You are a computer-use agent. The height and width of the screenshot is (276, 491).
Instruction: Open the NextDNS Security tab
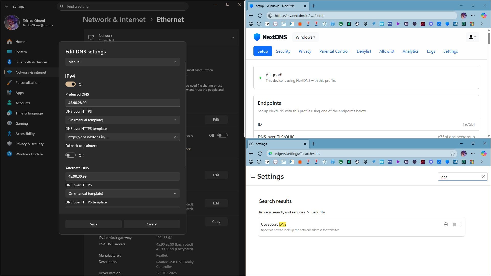point(283,51)
